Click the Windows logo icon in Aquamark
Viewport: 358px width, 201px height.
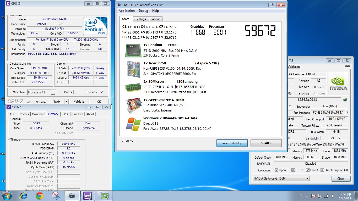pyautogui.click(x=133, y=124)
